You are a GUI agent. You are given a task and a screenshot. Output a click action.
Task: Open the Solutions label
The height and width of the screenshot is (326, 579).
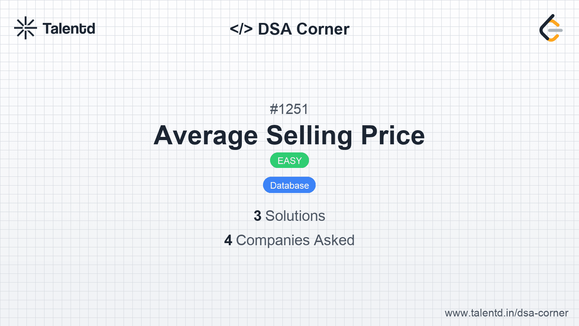pyautogui.click(x=295, y=216)
